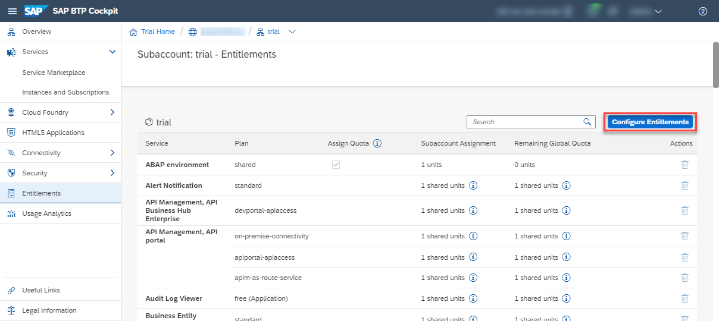Image resolution: width=719 pixels, height=321 pixels.
Task: Show devportal-apiaccess remaining quota info
Action: coord(567,210)
